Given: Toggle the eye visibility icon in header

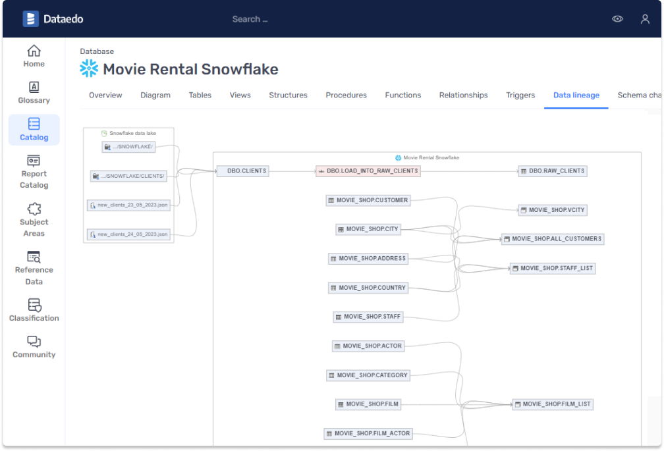Looking at the screenshot, I should [x=617, y=19].
